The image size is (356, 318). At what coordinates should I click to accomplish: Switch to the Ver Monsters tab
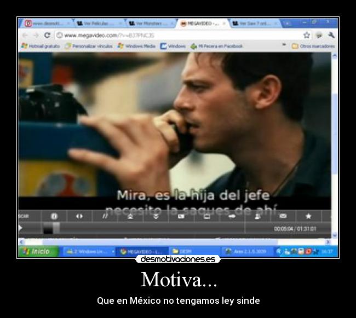click(151, 24)
